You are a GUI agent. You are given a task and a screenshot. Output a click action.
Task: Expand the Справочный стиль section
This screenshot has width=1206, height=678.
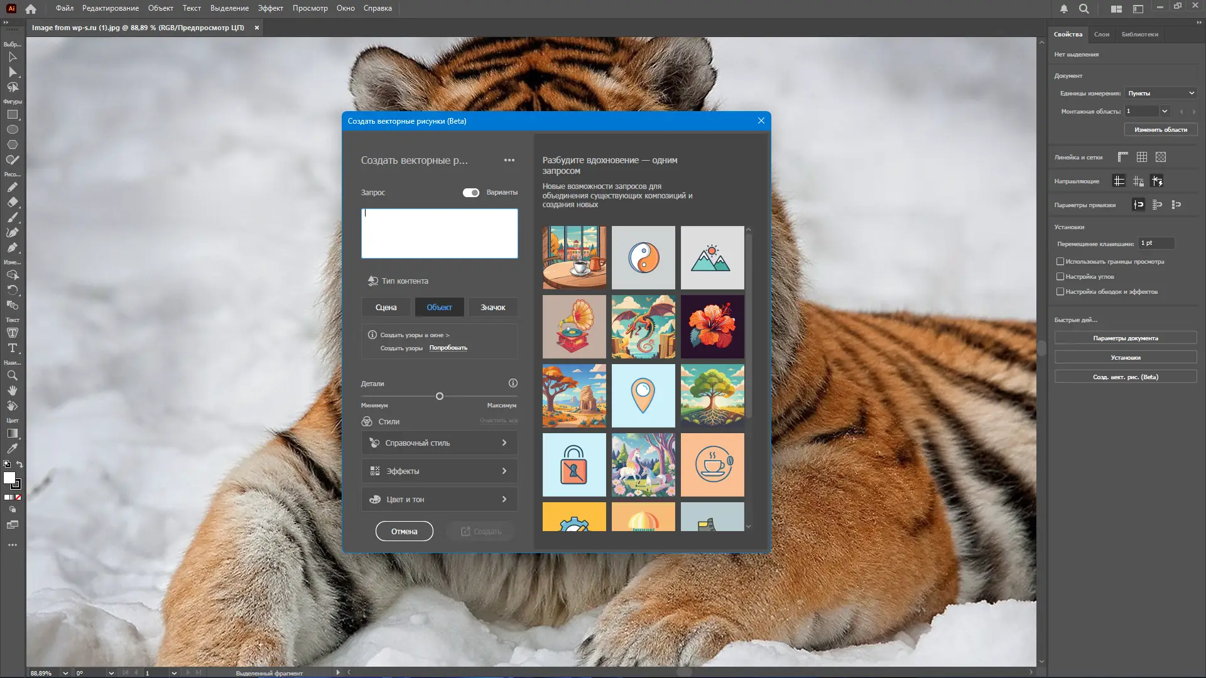[439, 443]
